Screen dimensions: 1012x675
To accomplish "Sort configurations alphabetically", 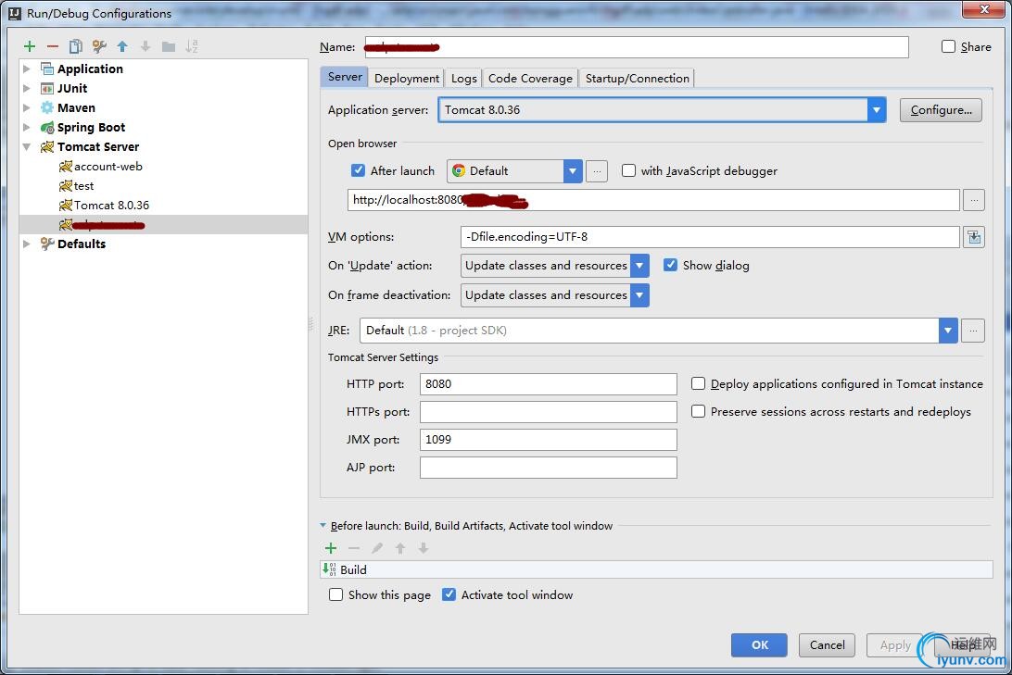I will coord(192,46).
